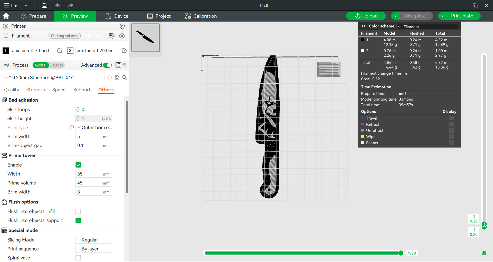Click filament 1 black color swatch
Image resolution: width=493 pixels, height=262 pixels.
coord(6,51)
